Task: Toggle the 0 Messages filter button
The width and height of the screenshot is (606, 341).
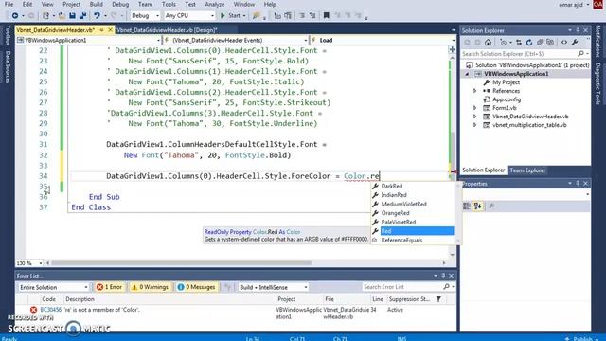Action: click(x=196, y=287)
